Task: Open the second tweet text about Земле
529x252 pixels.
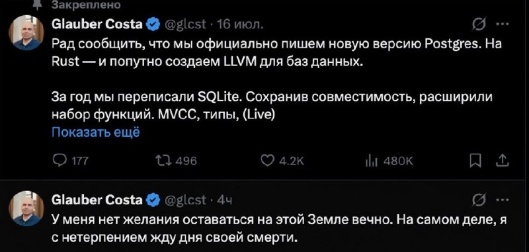Action: pyautogui.click(x=279, y=229)
